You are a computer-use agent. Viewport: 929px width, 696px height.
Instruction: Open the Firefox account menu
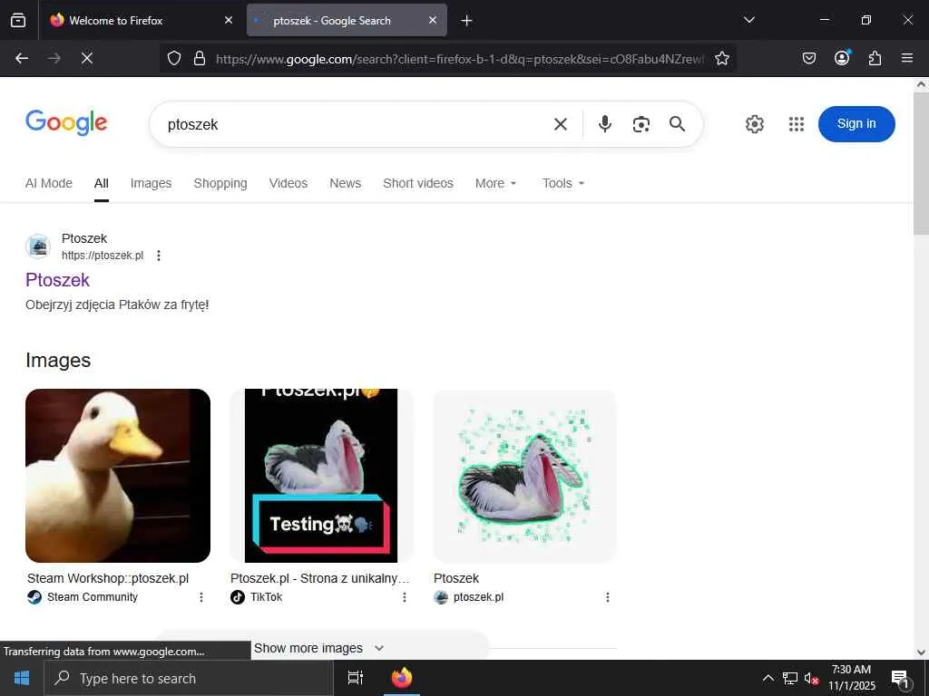(842, 57)
